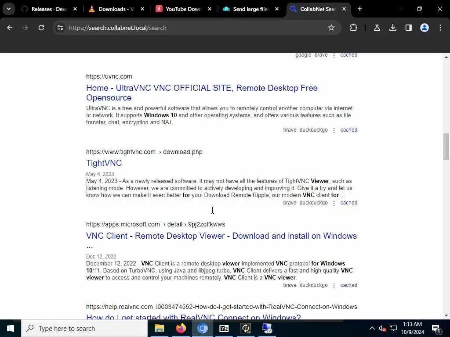Open the Downloads toolbar icon

click(392, 28)
